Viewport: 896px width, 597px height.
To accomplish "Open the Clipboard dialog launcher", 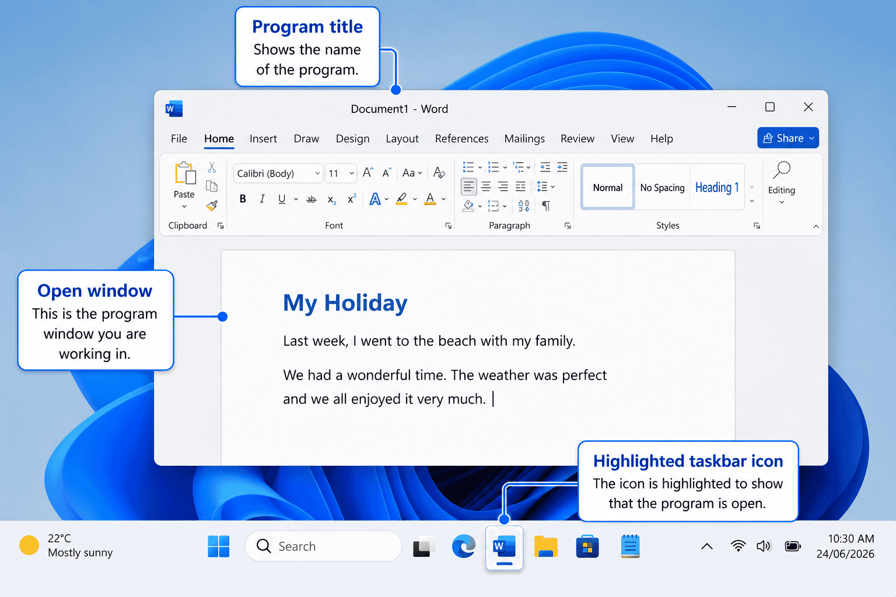I will (220, 226).
